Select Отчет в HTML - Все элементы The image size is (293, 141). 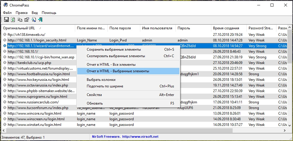point(128,65)
